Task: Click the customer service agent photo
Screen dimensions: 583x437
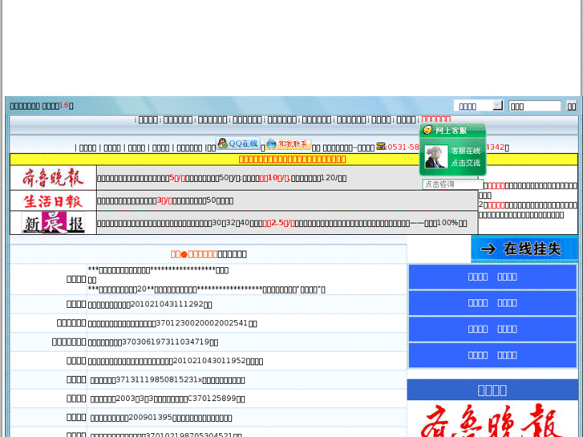Action: click(x=436, y=156)
